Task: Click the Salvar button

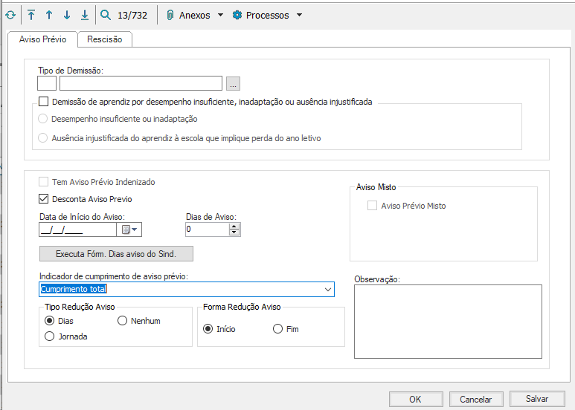Action: point(536,399)
